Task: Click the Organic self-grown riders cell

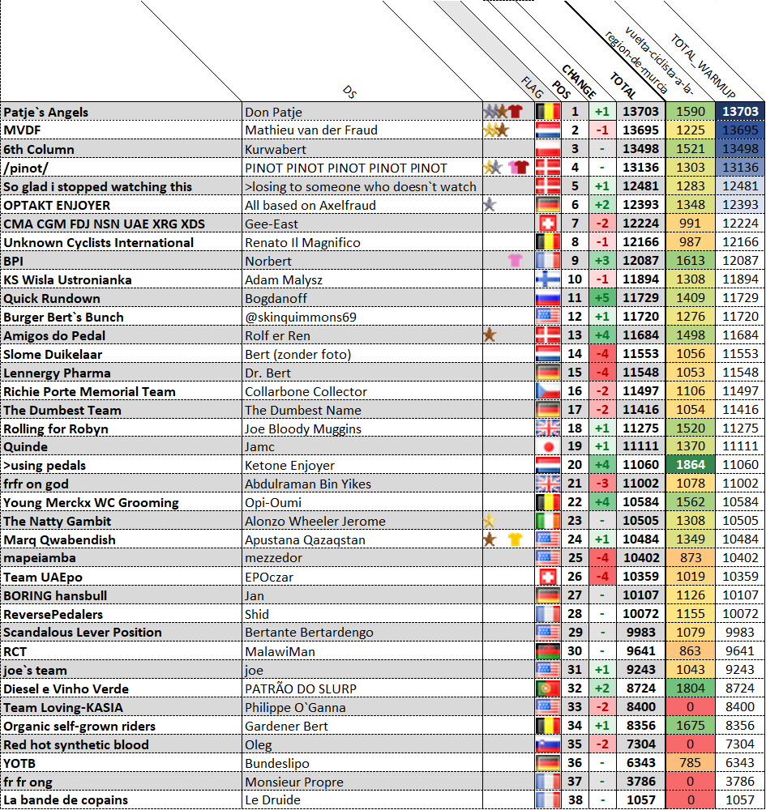Action: click(121, 726)
